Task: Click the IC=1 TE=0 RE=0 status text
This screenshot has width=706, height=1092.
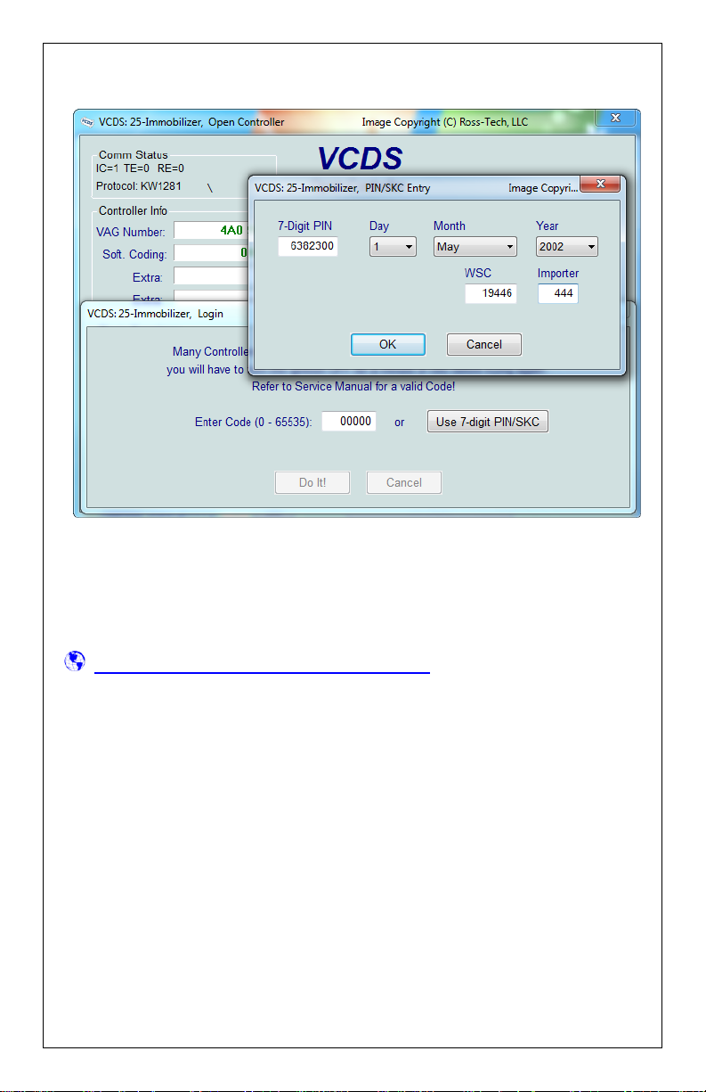Action: 140,168
